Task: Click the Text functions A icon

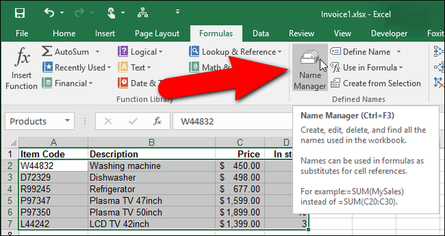Action: [123, 68]
